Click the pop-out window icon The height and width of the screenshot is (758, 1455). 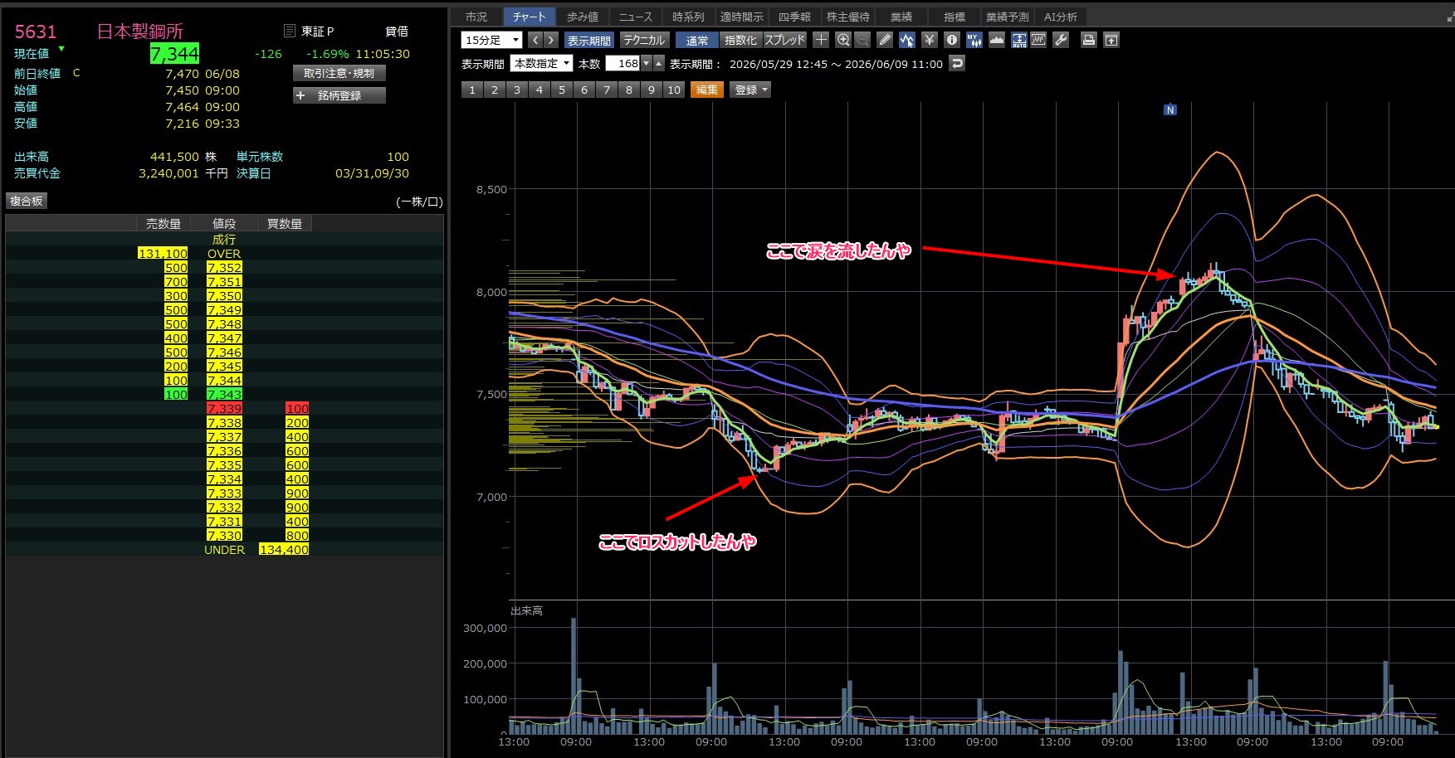1111,40
